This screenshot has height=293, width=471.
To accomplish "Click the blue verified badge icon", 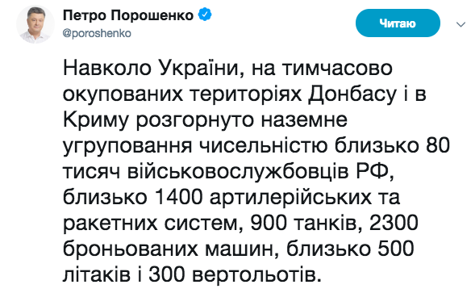I will pyautogui.click(x=205, y=15).
